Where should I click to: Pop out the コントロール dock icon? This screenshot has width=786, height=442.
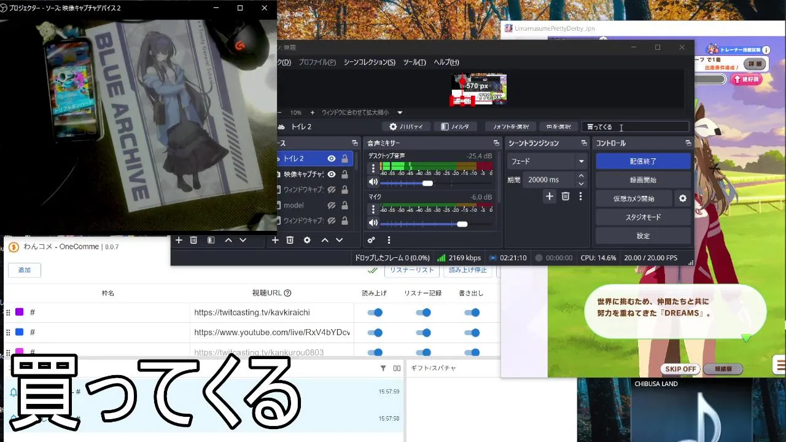tap(688, 143)
